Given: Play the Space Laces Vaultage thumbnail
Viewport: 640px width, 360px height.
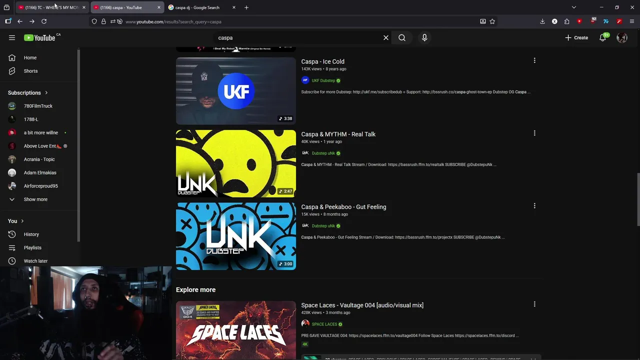Looking at the screenshot, I should [236, 330].
